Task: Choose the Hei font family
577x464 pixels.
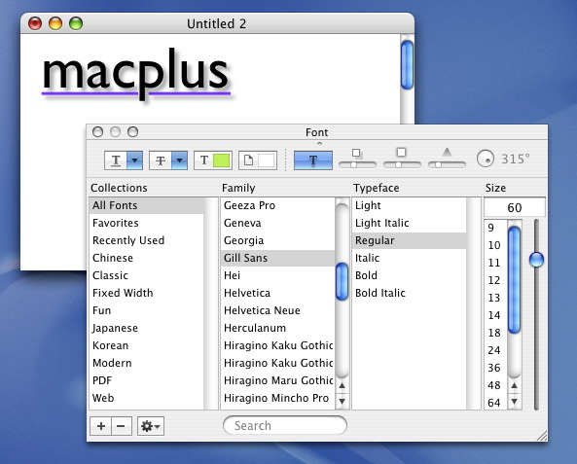Action: tap(278, 275)
